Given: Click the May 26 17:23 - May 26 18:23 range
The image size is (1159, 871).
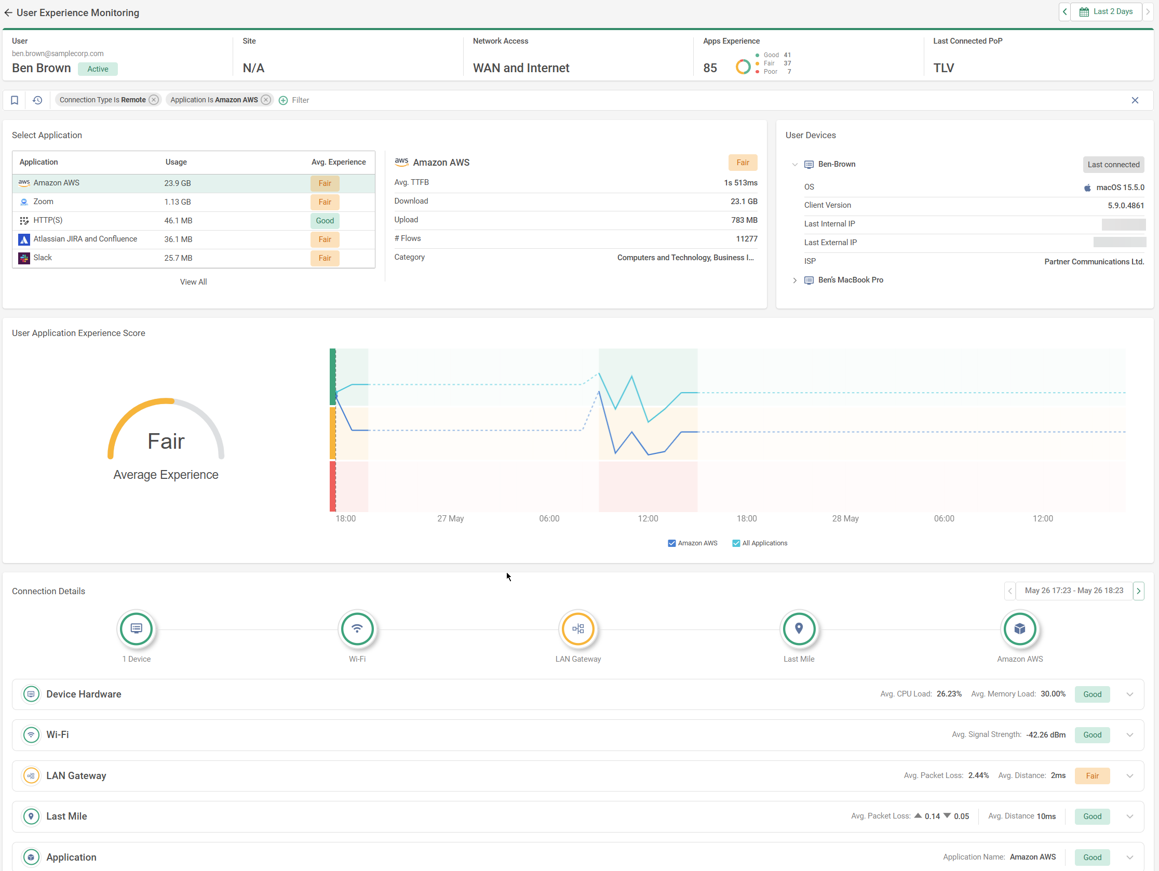Looking at the screenshot, I should click(1074, 591).
